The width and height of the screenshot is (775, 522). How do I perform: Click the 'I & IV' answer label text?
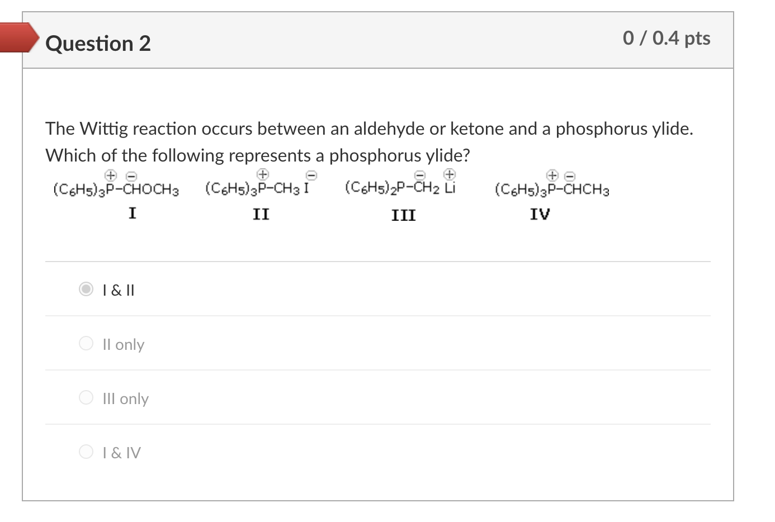click(x=122, y=453)
